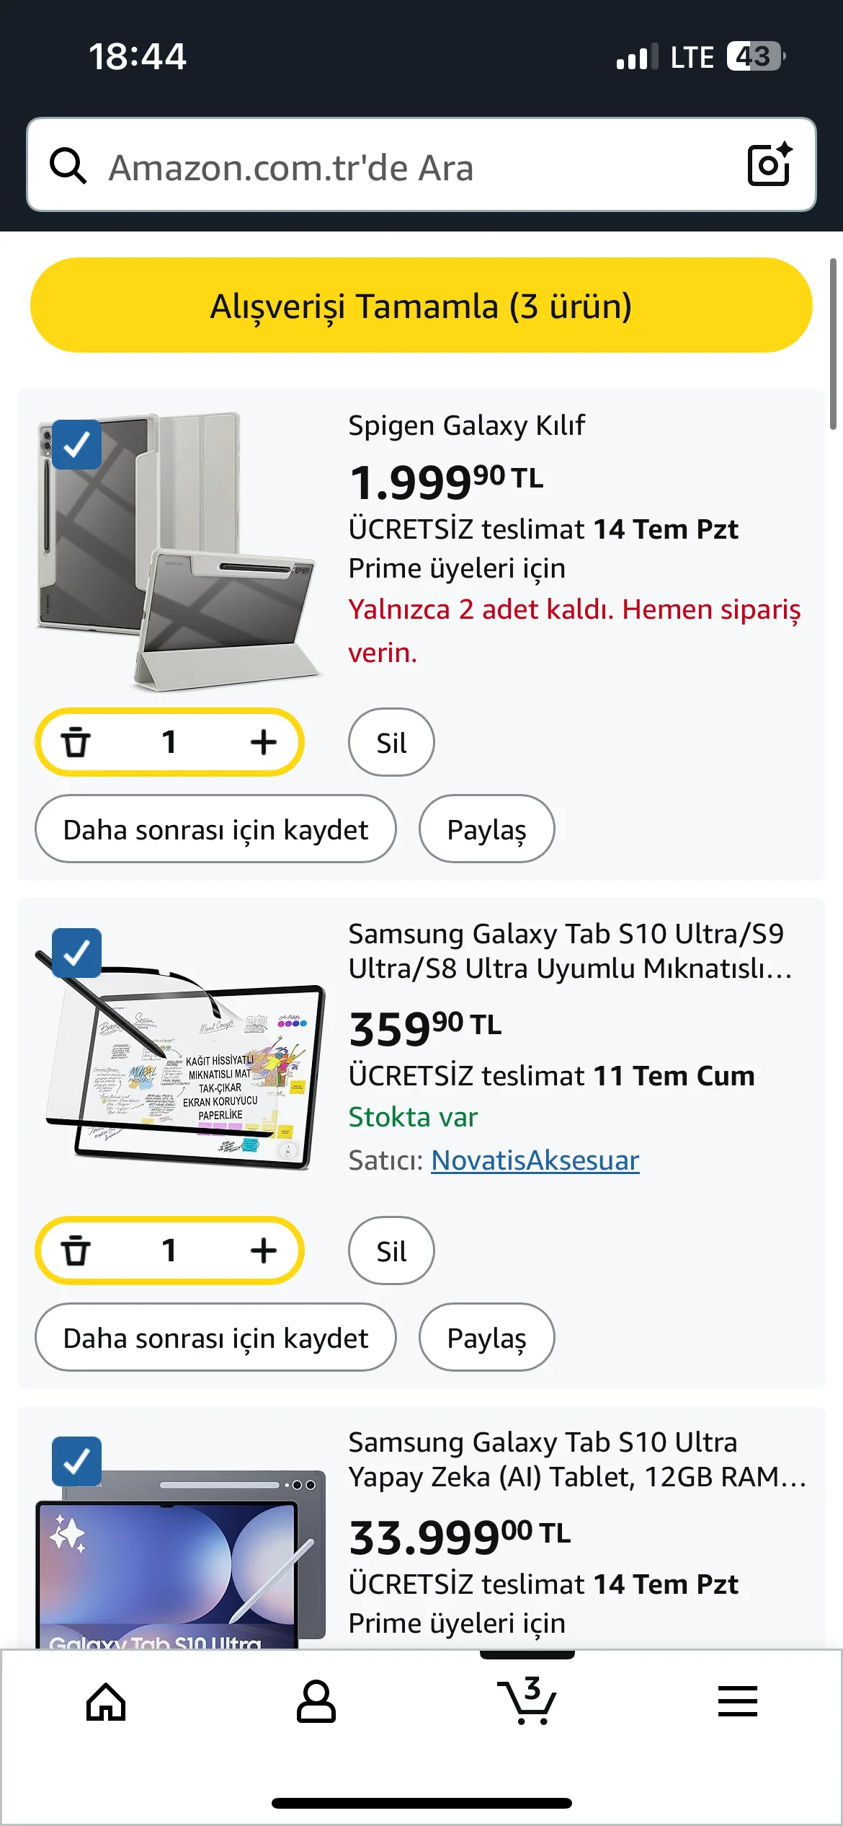
Task: Open the cart icon showing 3 items
Action: pyautogui.click(x=527, y=1702)
